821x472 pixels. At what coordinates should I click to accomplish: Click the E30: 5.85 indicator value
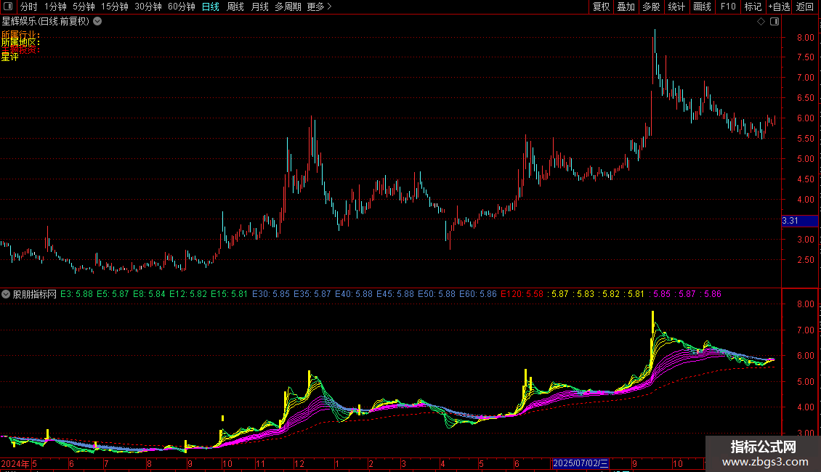point(271,294)
